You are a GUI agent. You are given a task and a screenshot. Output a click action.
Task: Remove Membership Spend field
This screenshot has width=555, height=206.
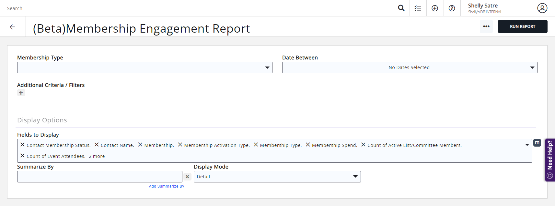(x=308, y=145)
